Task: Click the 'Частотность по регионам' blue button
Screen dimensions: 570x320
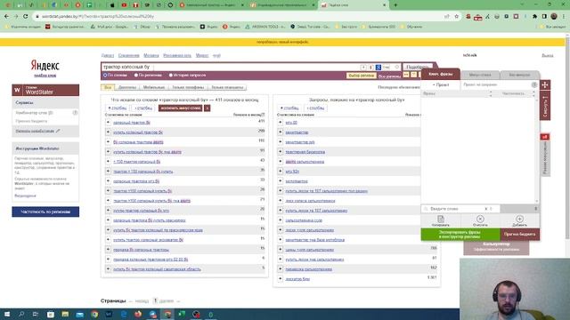Action: click(x=45, y=212)
